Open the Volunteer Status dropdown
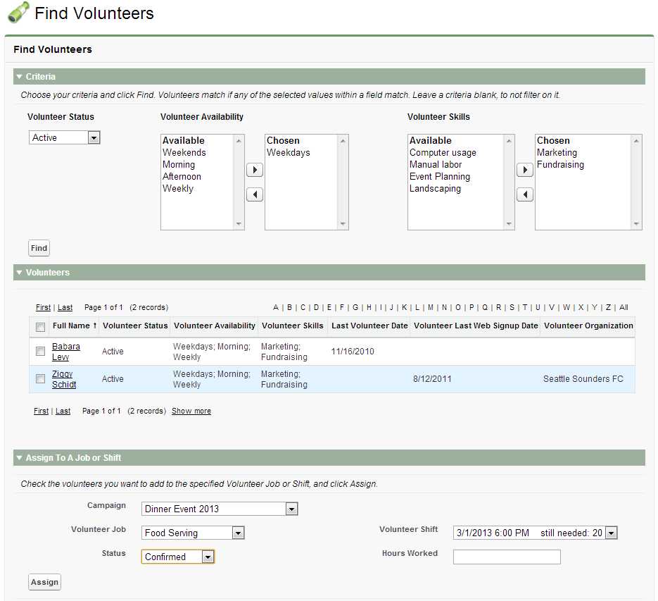Viewport: 658px width, 601px height. tap(65, 138)
